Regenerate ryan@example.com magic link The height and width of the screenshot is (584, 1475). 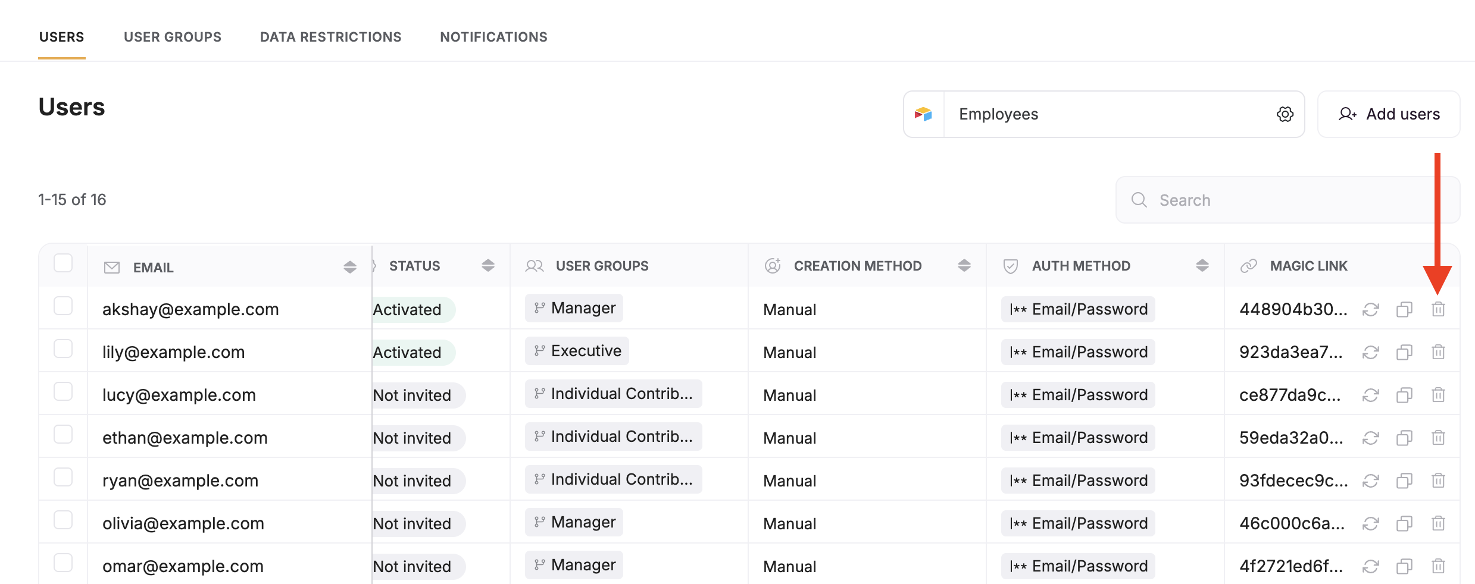(1371, 481)
